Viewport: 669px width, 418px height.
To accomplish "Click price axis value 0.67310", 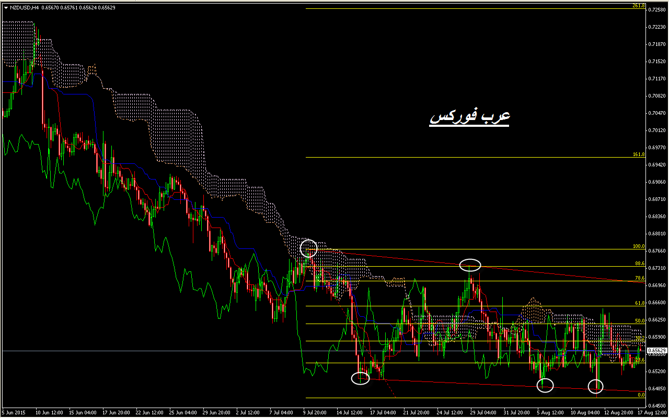I will coord(657,268).
